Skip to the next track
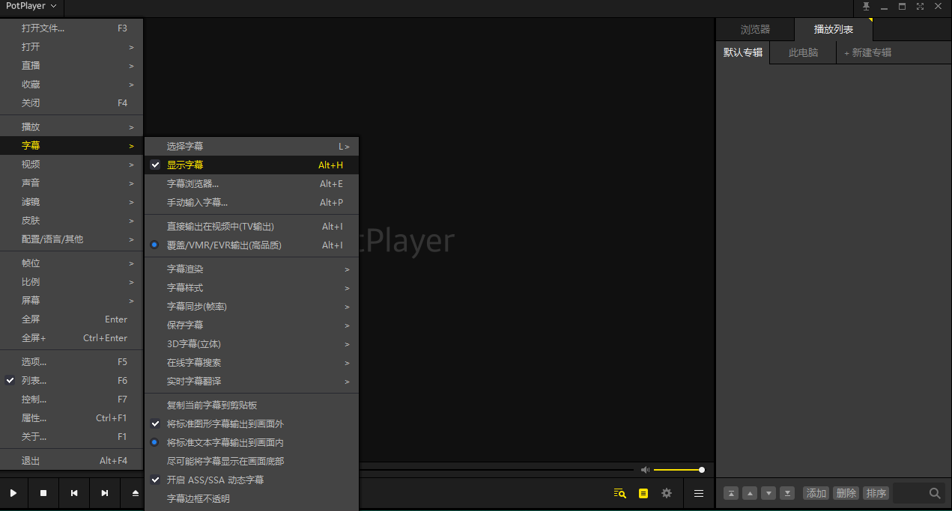 coord(105,493)
